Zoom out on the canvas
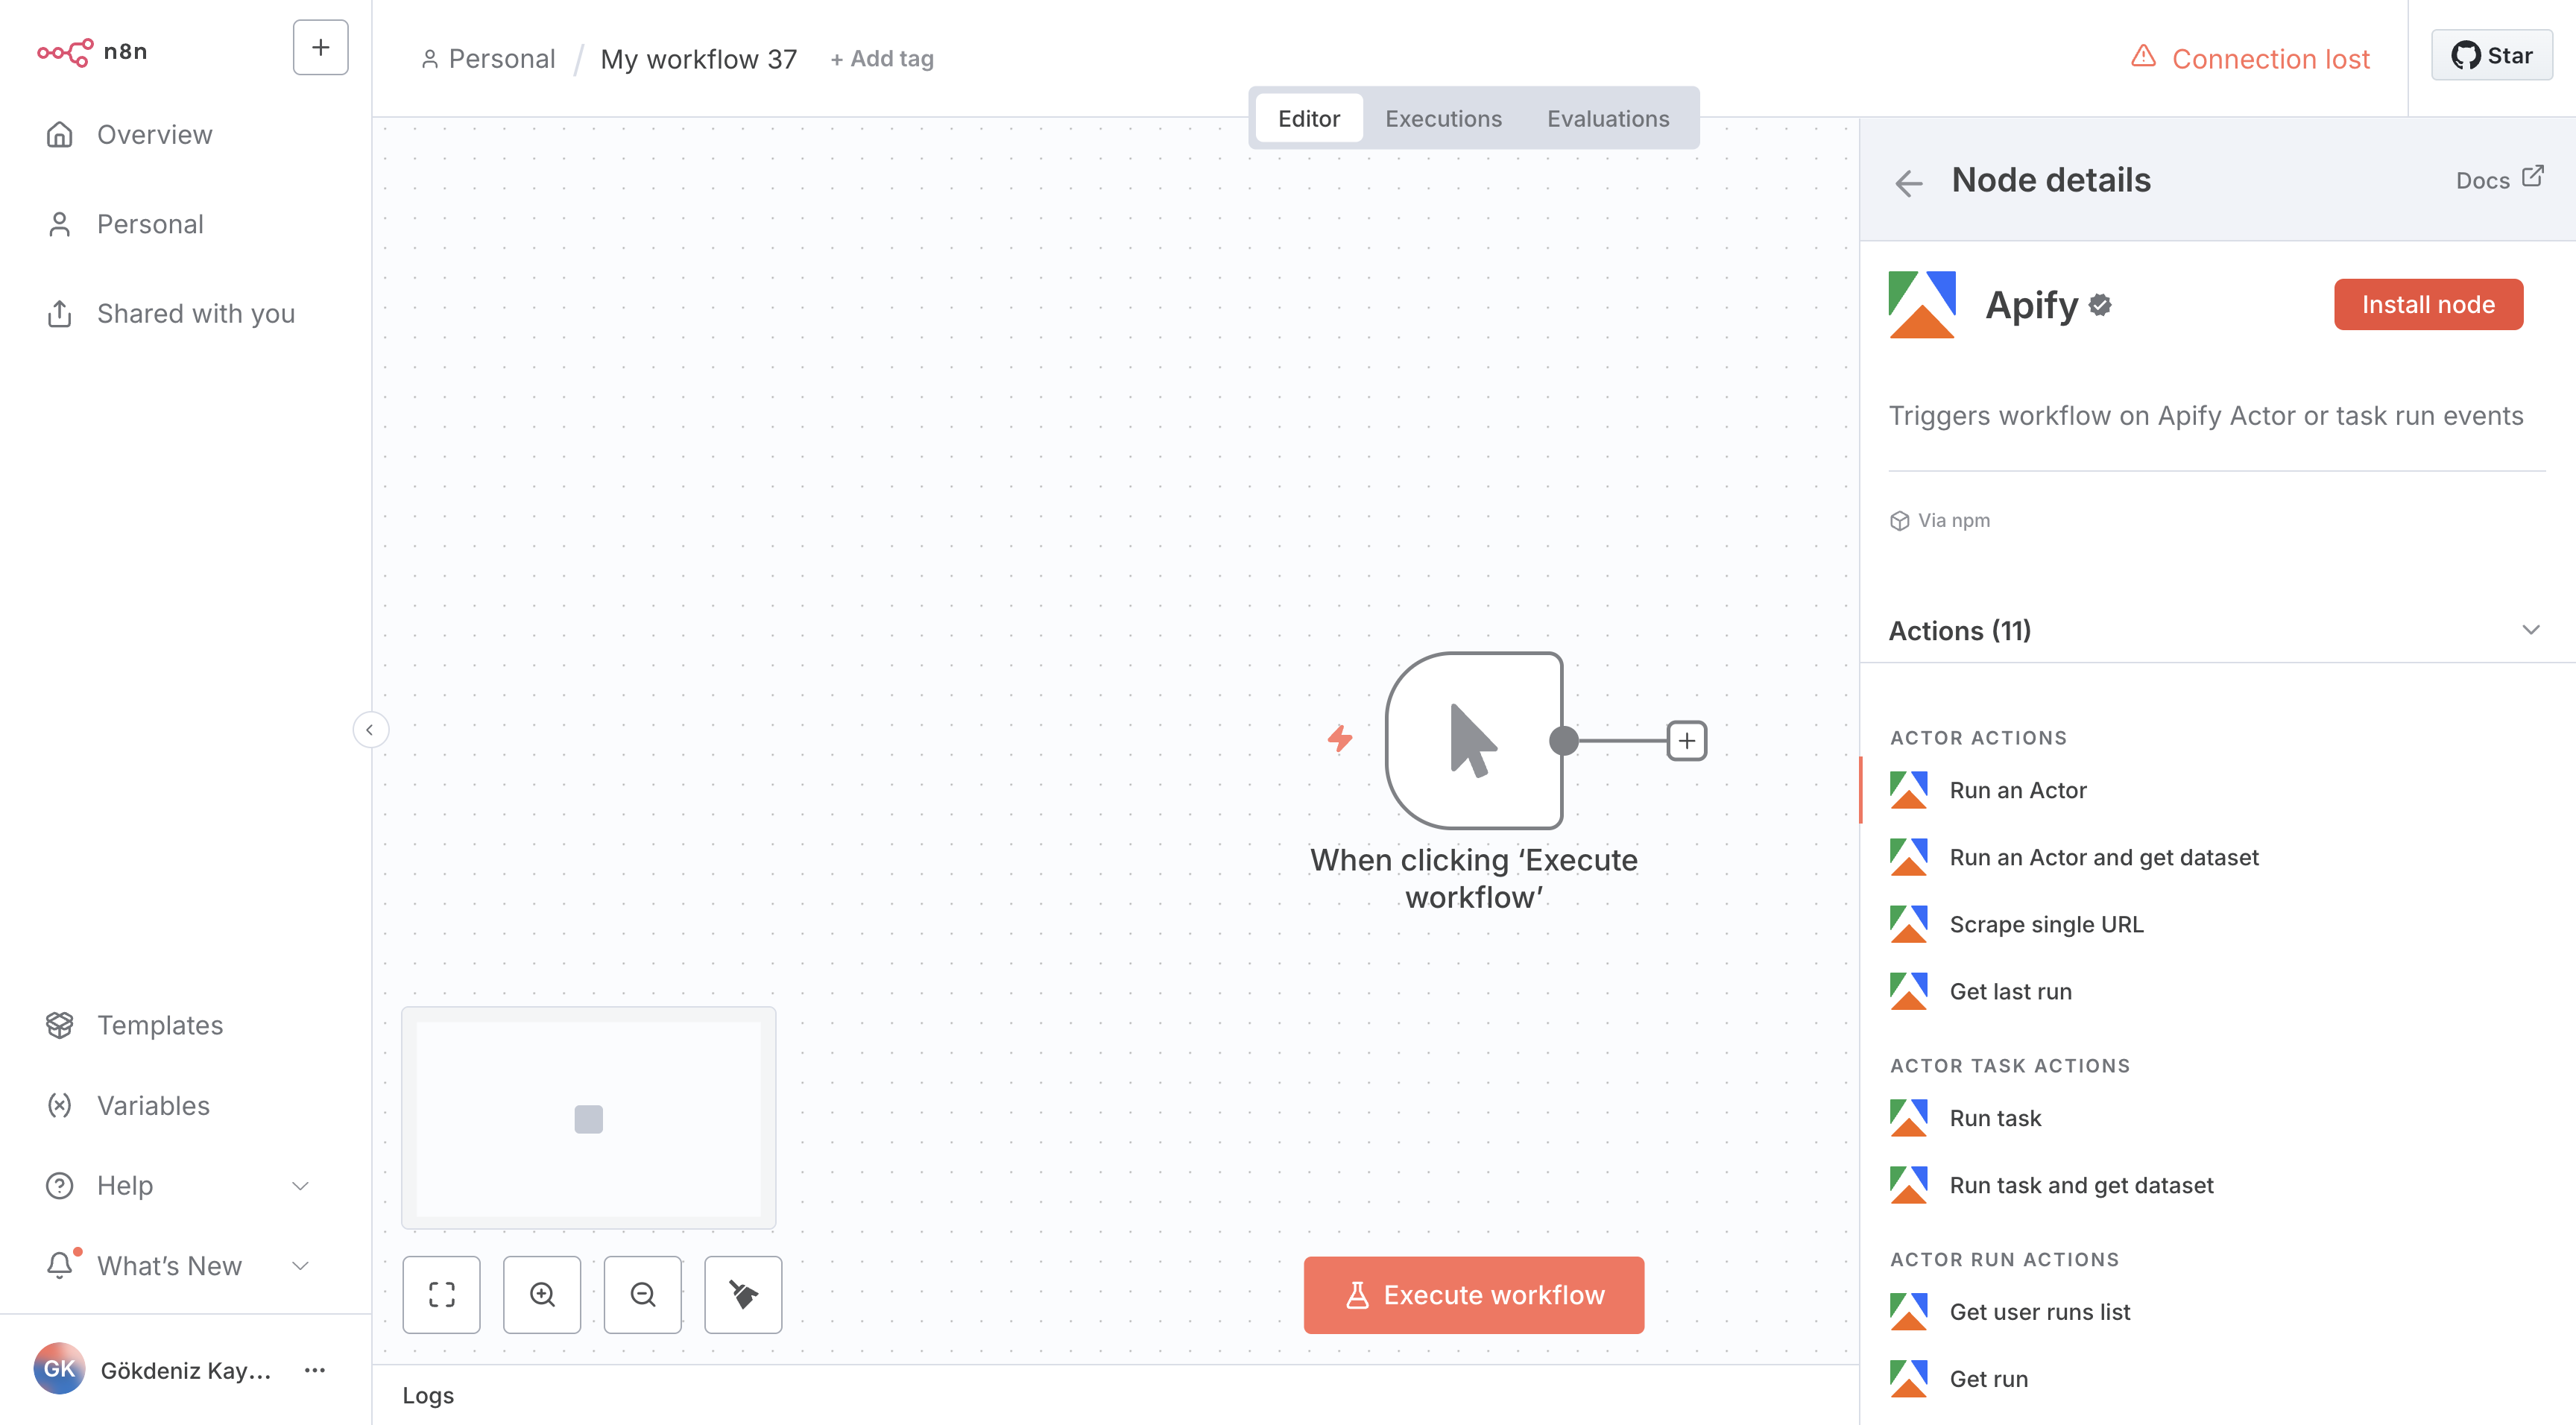 pos(642,1294)
